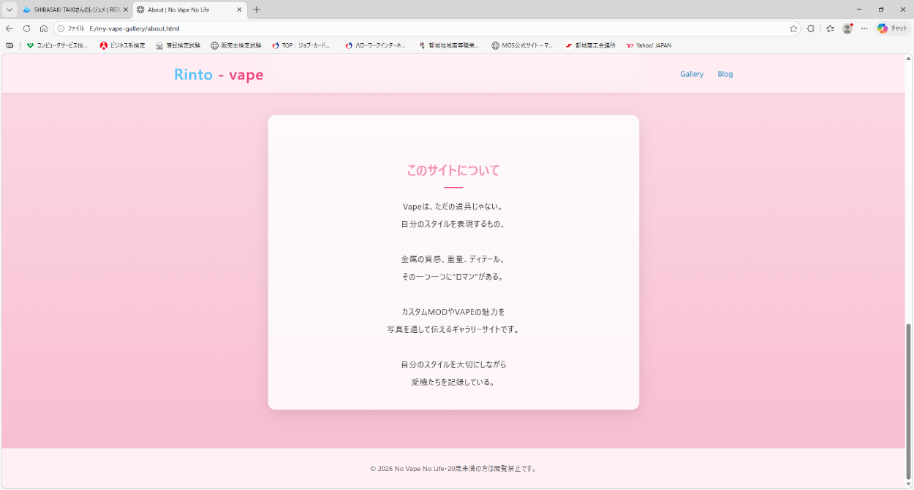Close the About | No Vape No Life tab
The height and width of the screenshot is (490, 914).
coord(239,9)
